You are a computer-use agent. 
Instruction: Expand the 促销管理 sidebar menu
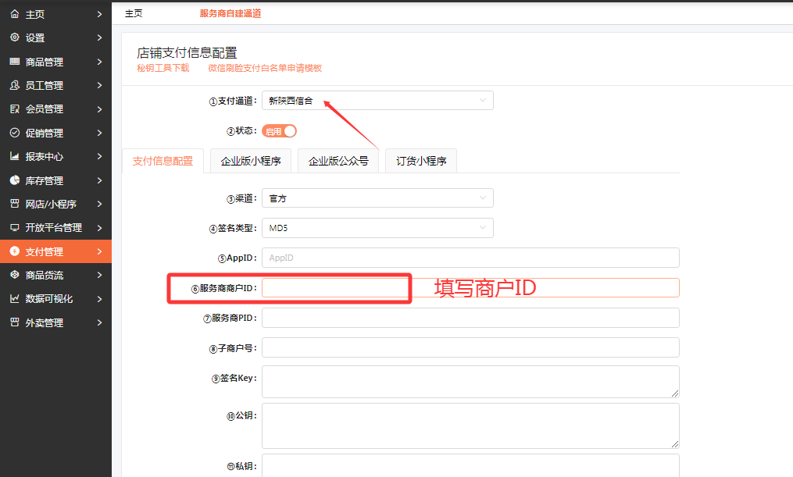(55, 133)
